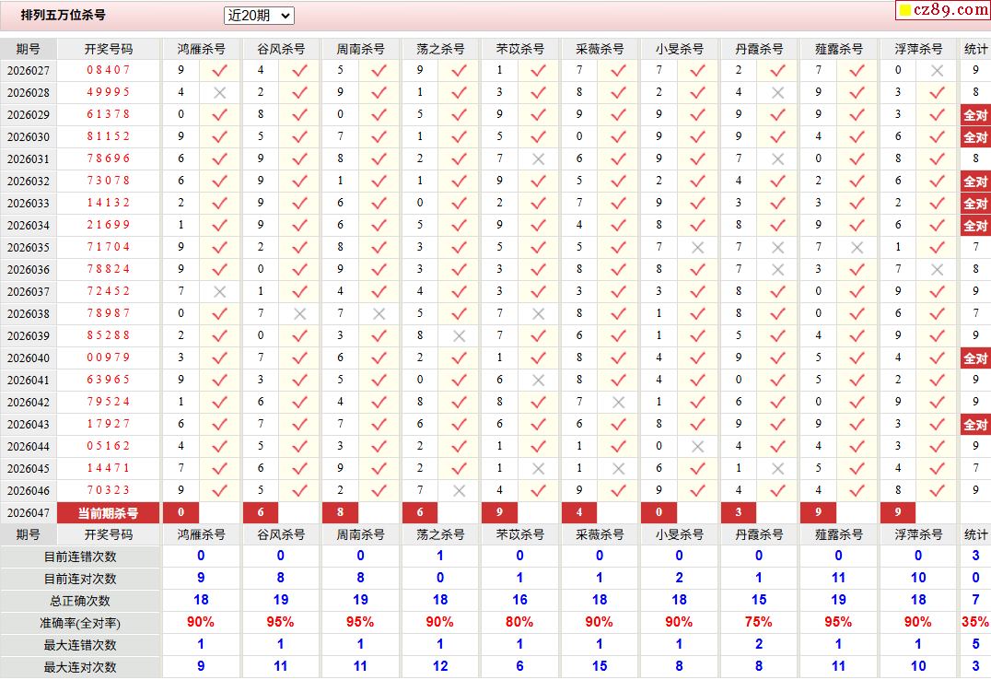The width and height of the screenshot is (991, 680).
Task: Click the red checkmark for 浮萍杀号 in row 2026040
Action: click(x=937, y=358)
